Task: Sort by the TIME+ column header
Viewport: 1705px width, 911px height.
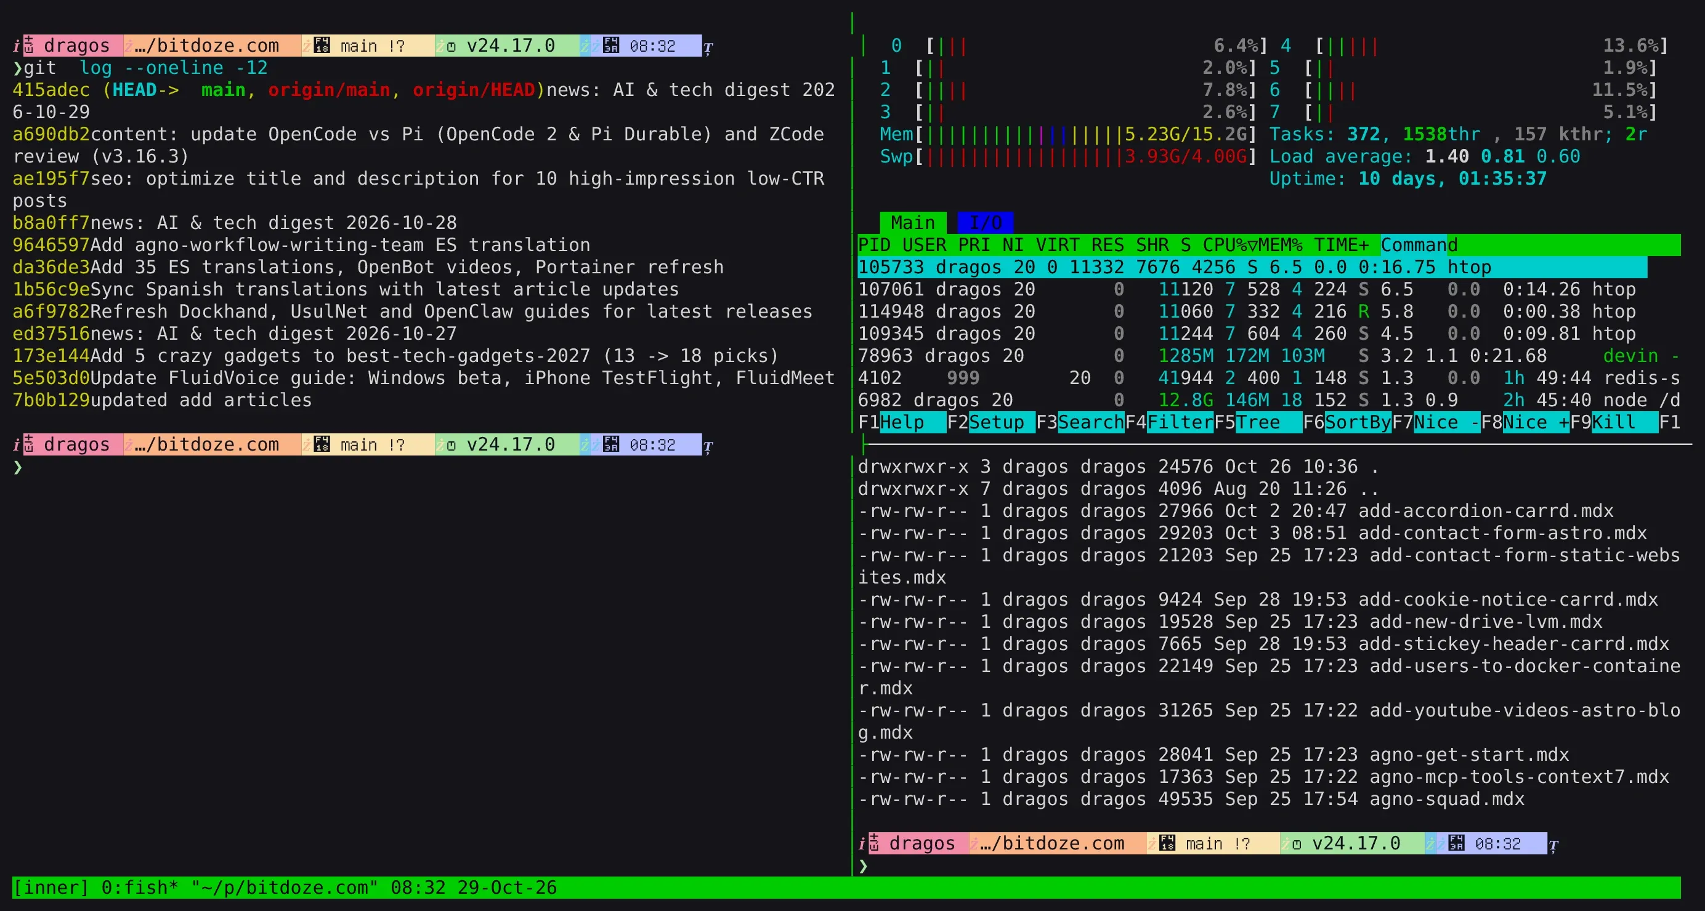Action: click(x=1341, y=246)
